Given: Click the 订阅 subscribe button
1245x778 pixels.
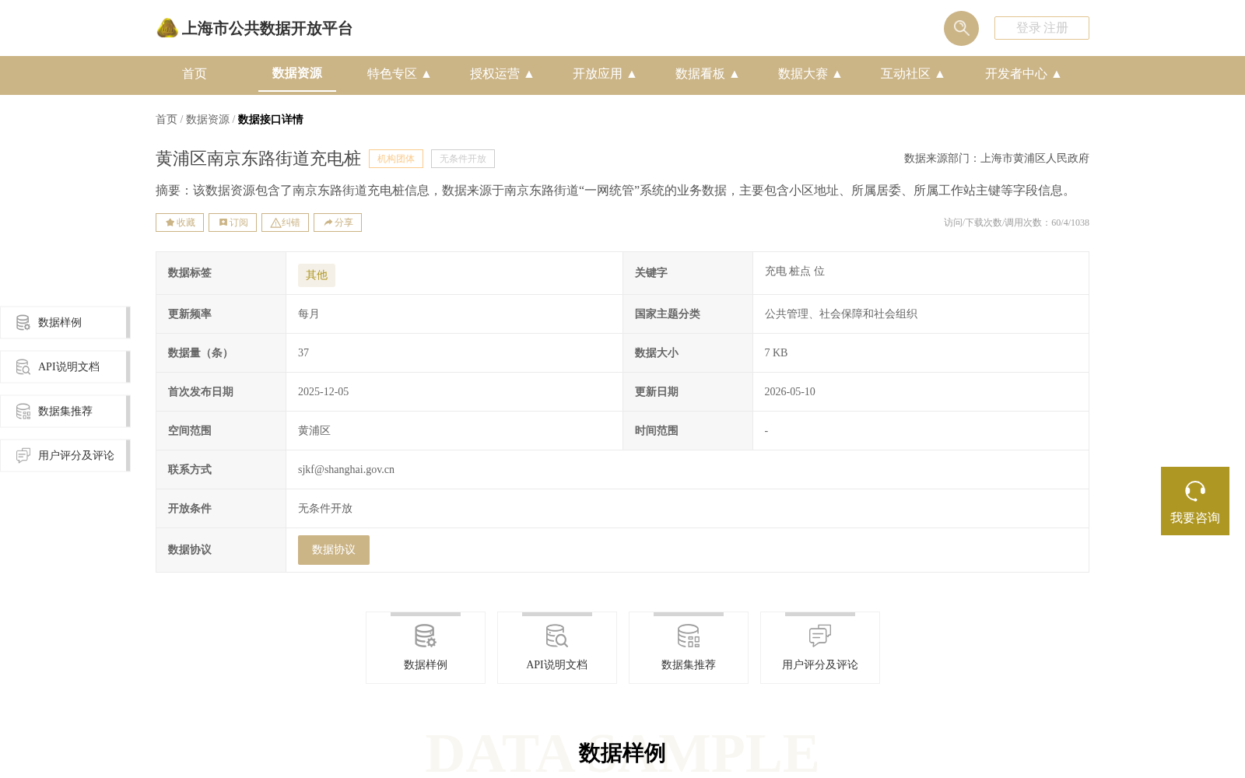Looking at the screenshot, I should (233, 223).
